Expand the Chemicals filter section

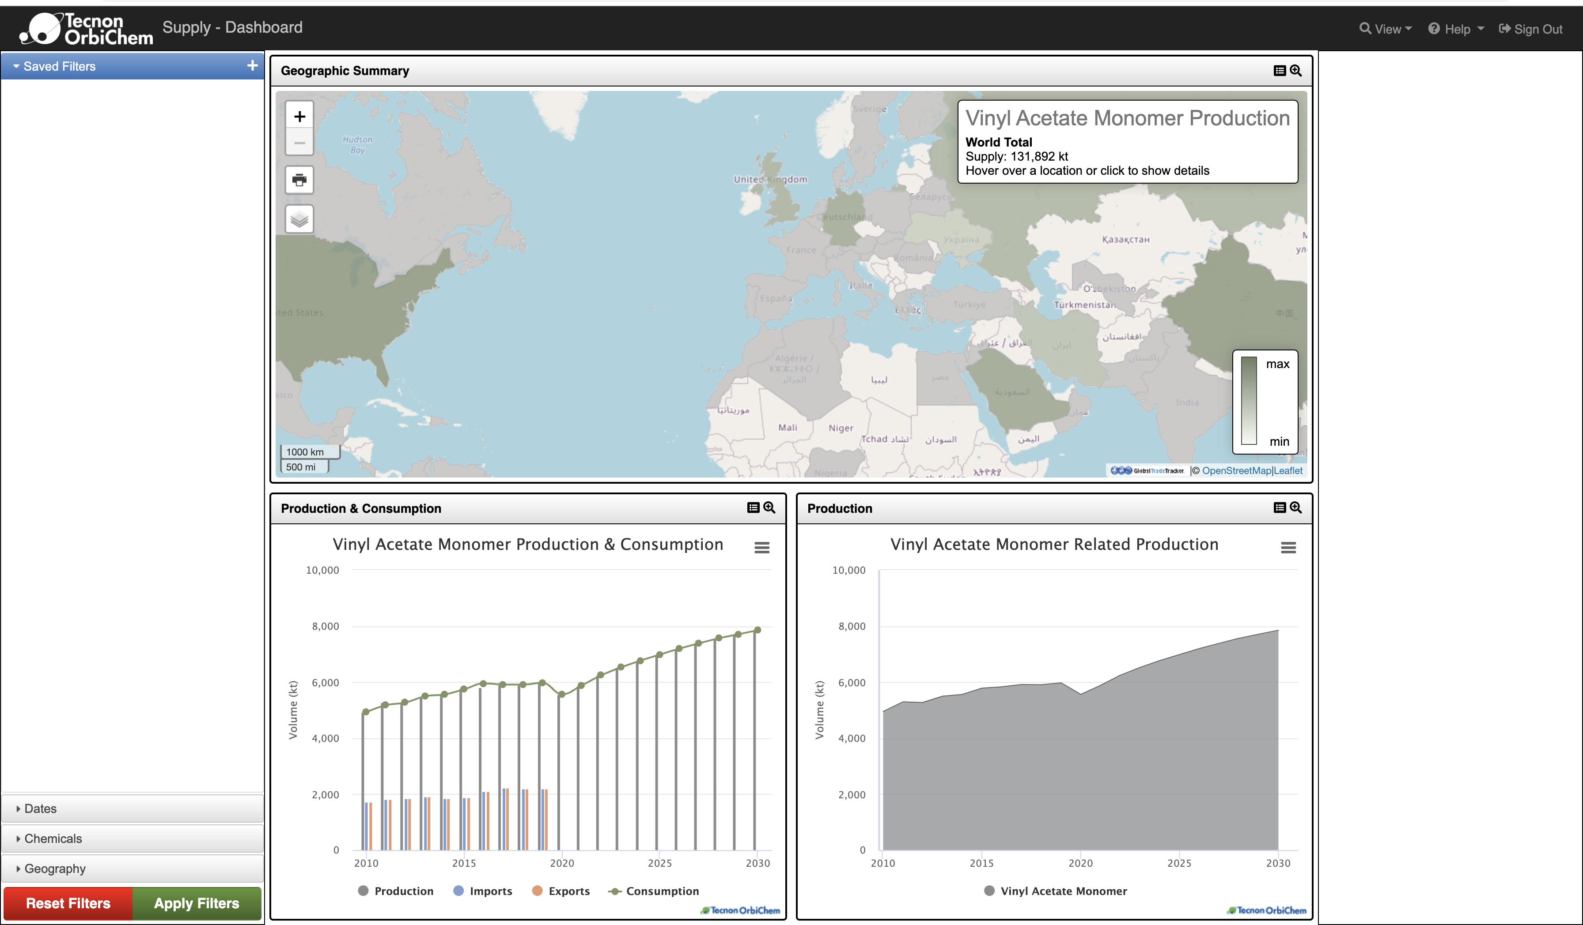pyautogui.click(x=133, y=839)
